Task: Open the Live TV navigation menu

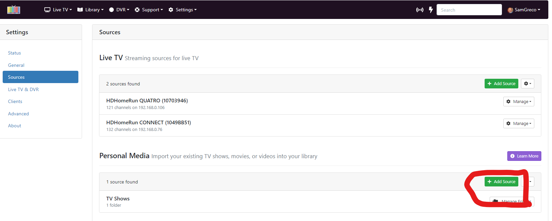Action: 58,10
